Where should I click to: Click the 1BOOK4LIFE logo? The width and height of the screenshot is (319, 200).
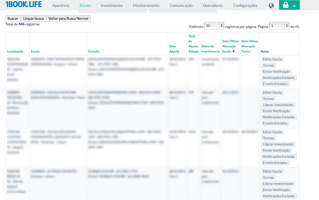point(24,4)
